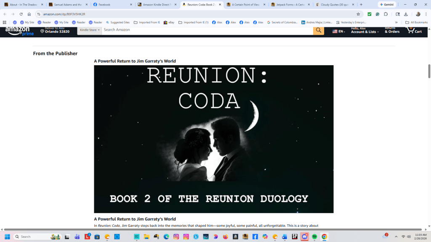
Task: Click the Search Amazon input field
Action: click(207, 30)
